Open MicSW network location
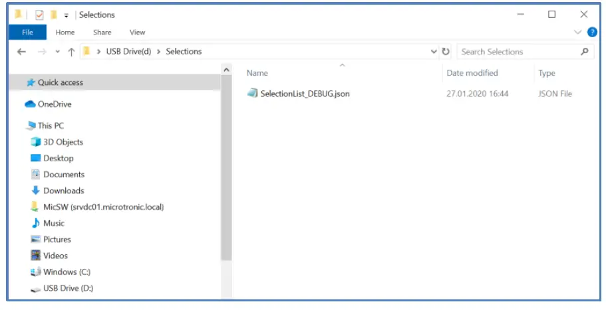Image resolution: width=606 pixels, height=310 pixels. [97, 207]
